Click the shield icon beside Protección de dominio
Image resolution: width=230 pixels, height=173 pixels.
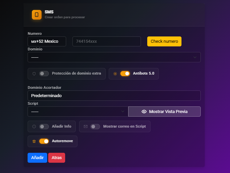34,74
